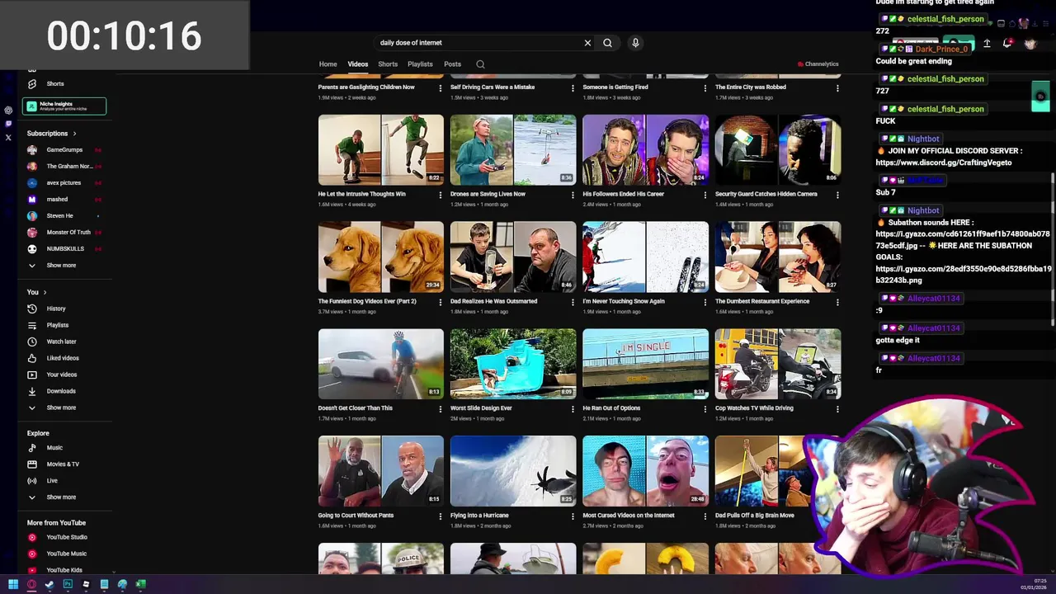The height and width of the screenshot is (594, 1056).
Task: Open the Windows Start menu
Action: click(13, 584)
